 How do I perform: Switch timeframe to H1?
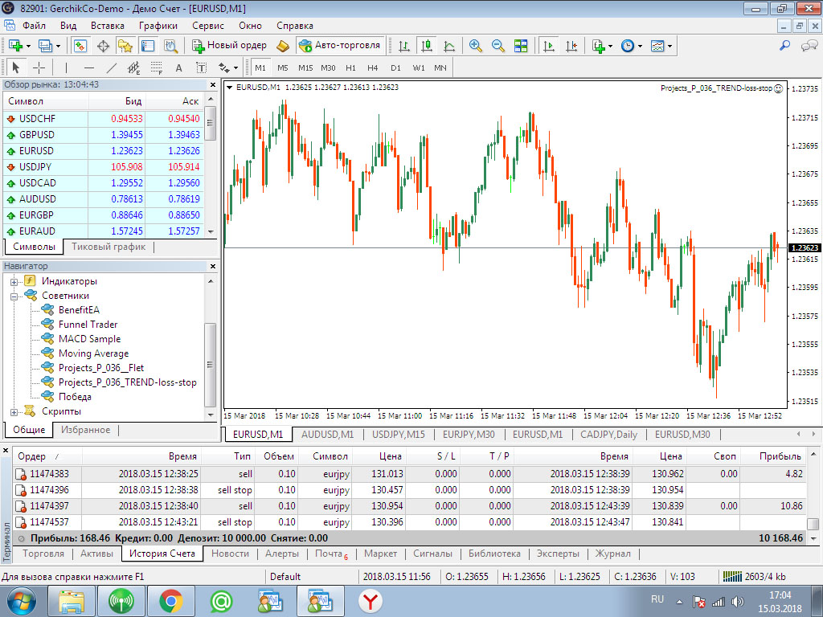[x=350, y=67]
